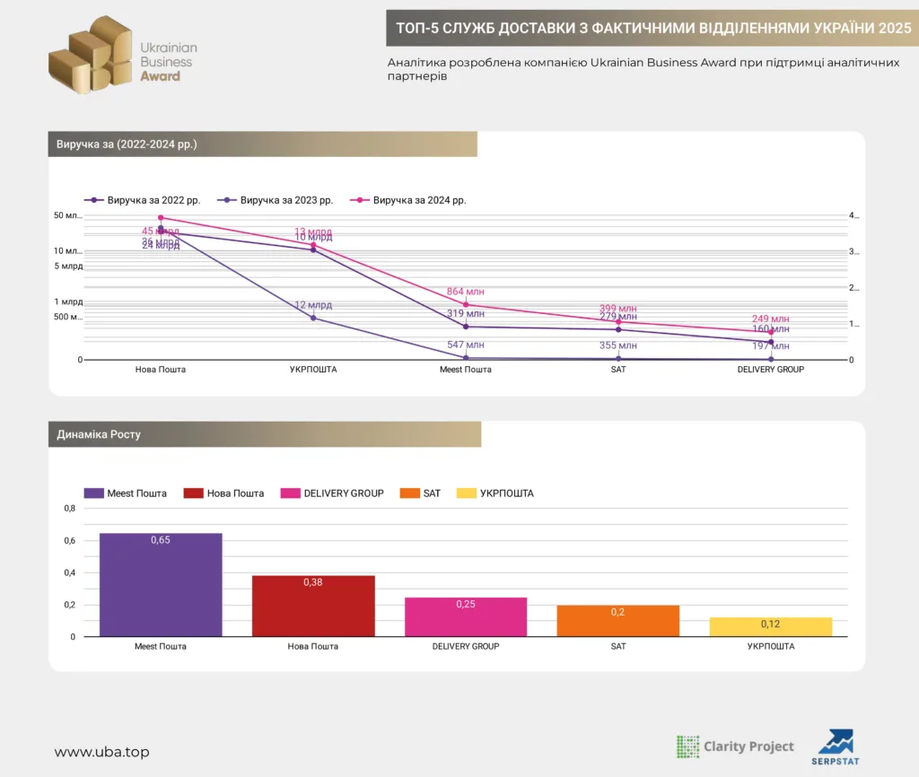Click the 2022 revenue point for SAT
919x777 pixels.
[x=618, y=329]
